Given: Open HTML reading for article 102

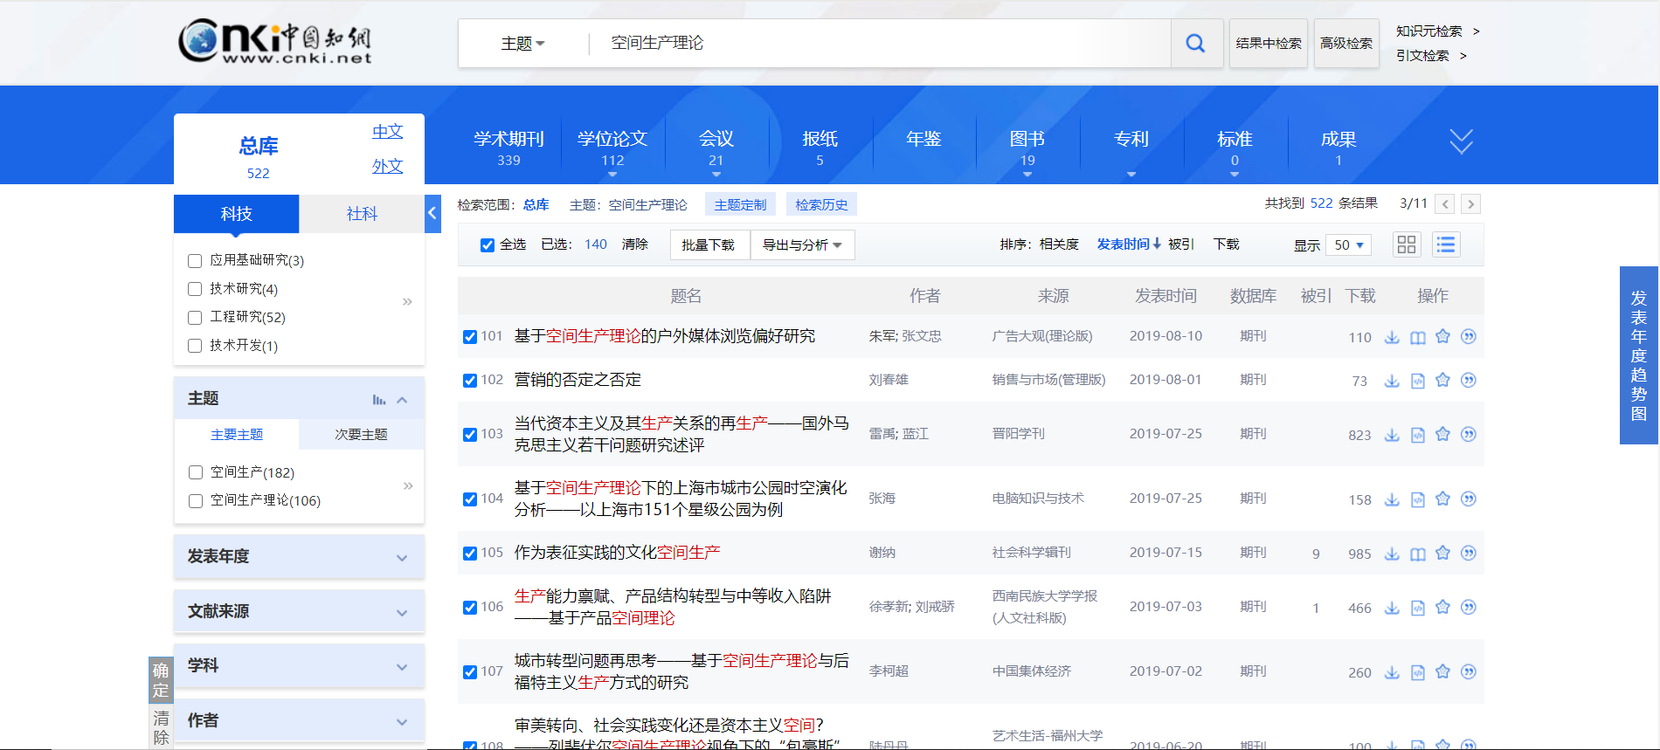Looking at the screenshot, I should [1417, 381].
